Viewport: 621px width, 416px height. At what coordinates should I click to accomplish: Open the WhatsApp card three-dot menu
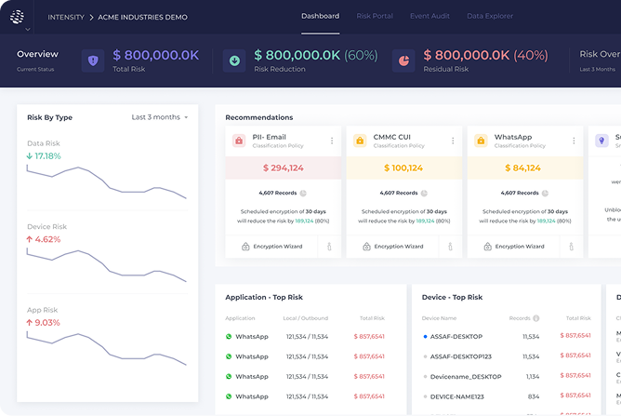pos(573,141)
